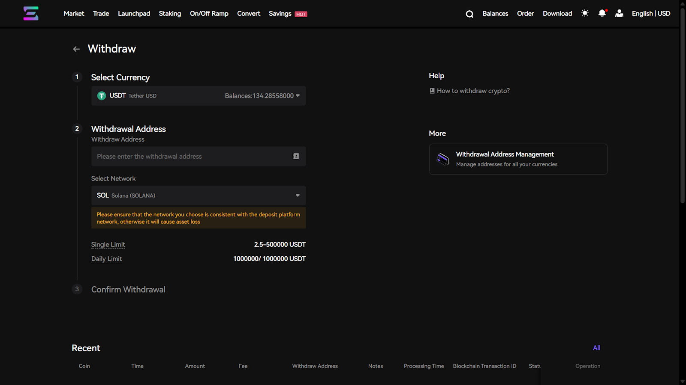Toggle light theme with sun icon
Screen dimensions: 686x385
585,13
